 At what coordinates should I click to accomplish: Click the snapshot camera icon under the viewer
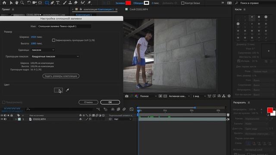point(126,96)
